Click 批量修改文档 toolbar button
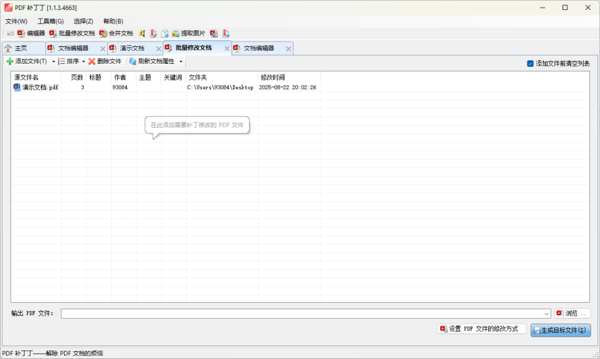 click(72, 33)
